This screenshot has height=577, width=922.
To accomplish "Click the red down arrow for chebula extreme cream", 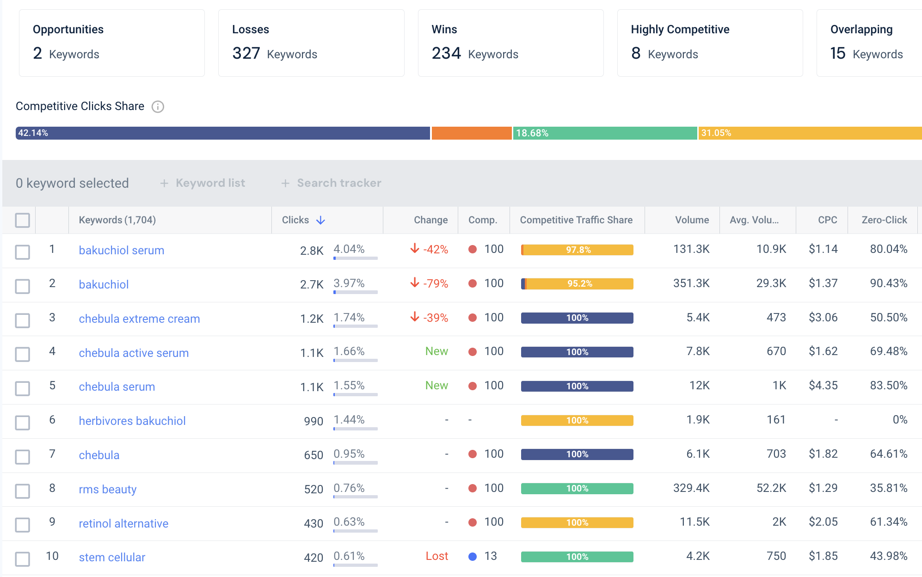I will (x=415, y=317).
